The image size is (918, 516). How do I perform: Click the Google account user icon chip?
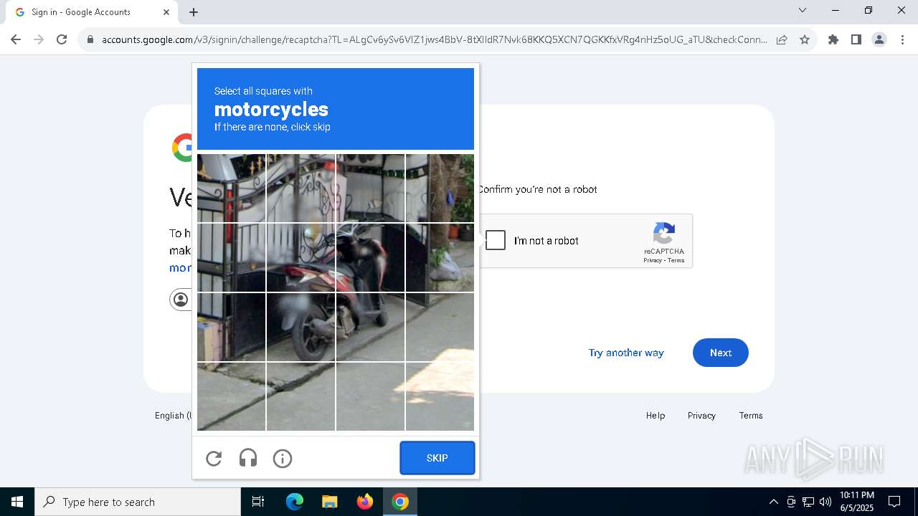(x=181, y=299)
